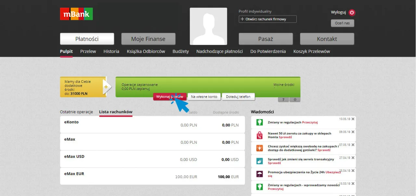The width and height of the screenshot is (416, 196).
Task: Open the question mark help widget button
Action: 283,100
